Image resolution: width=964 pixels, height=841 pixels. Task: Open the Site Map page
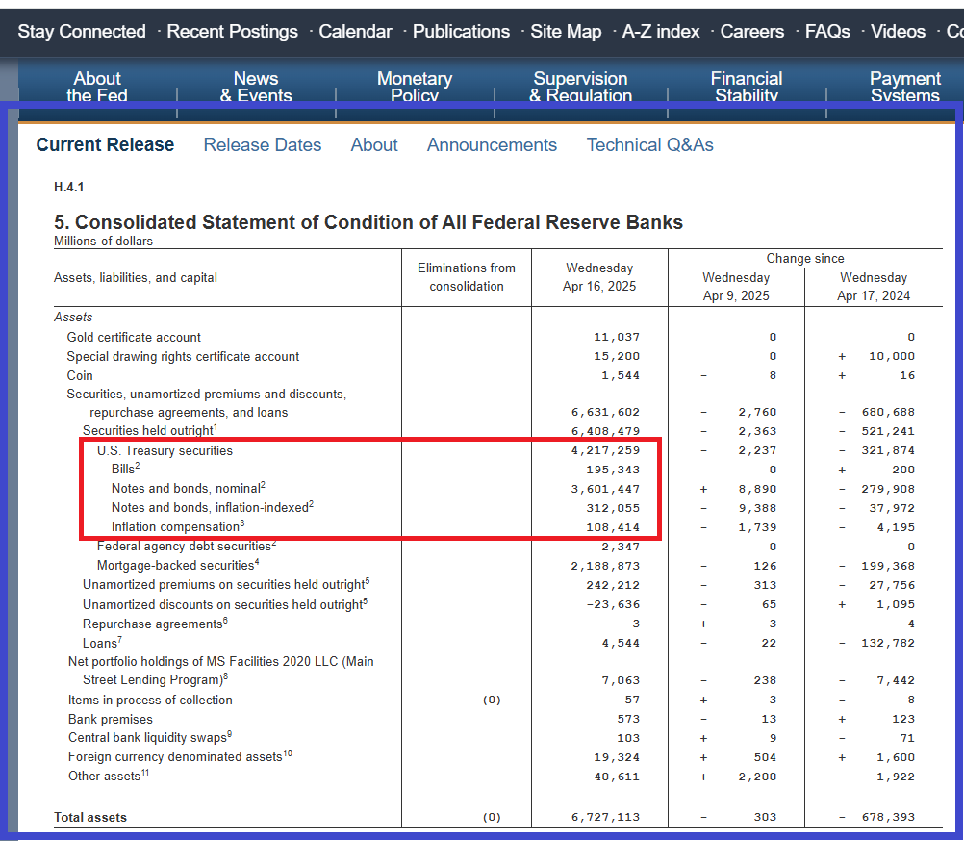566,32
